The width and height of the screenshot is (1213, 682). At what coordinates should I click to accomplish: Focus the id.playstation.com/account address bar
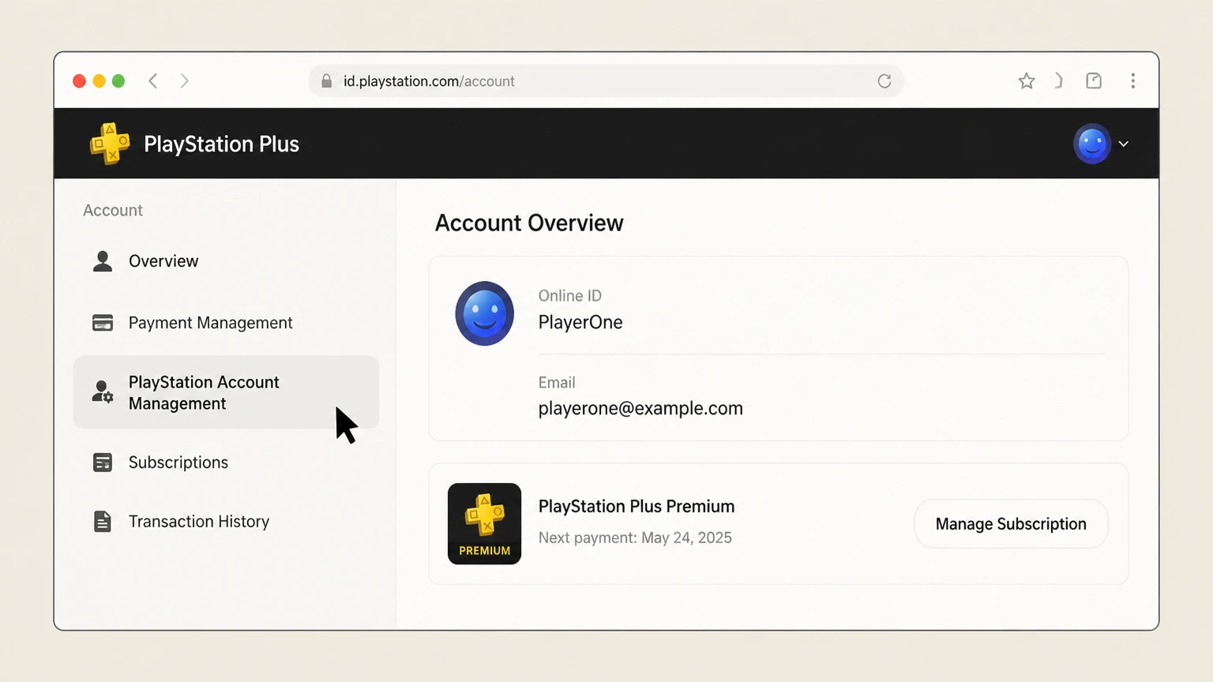pyautogui.click(x=606, y=81)
